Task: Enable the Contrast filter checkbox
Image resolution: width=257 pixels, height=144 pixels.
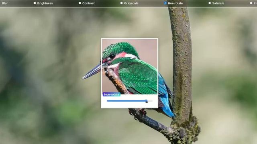Action: 80,3
